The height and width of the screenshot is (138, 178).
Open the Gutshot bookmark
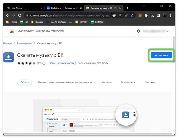click(97, 22)
